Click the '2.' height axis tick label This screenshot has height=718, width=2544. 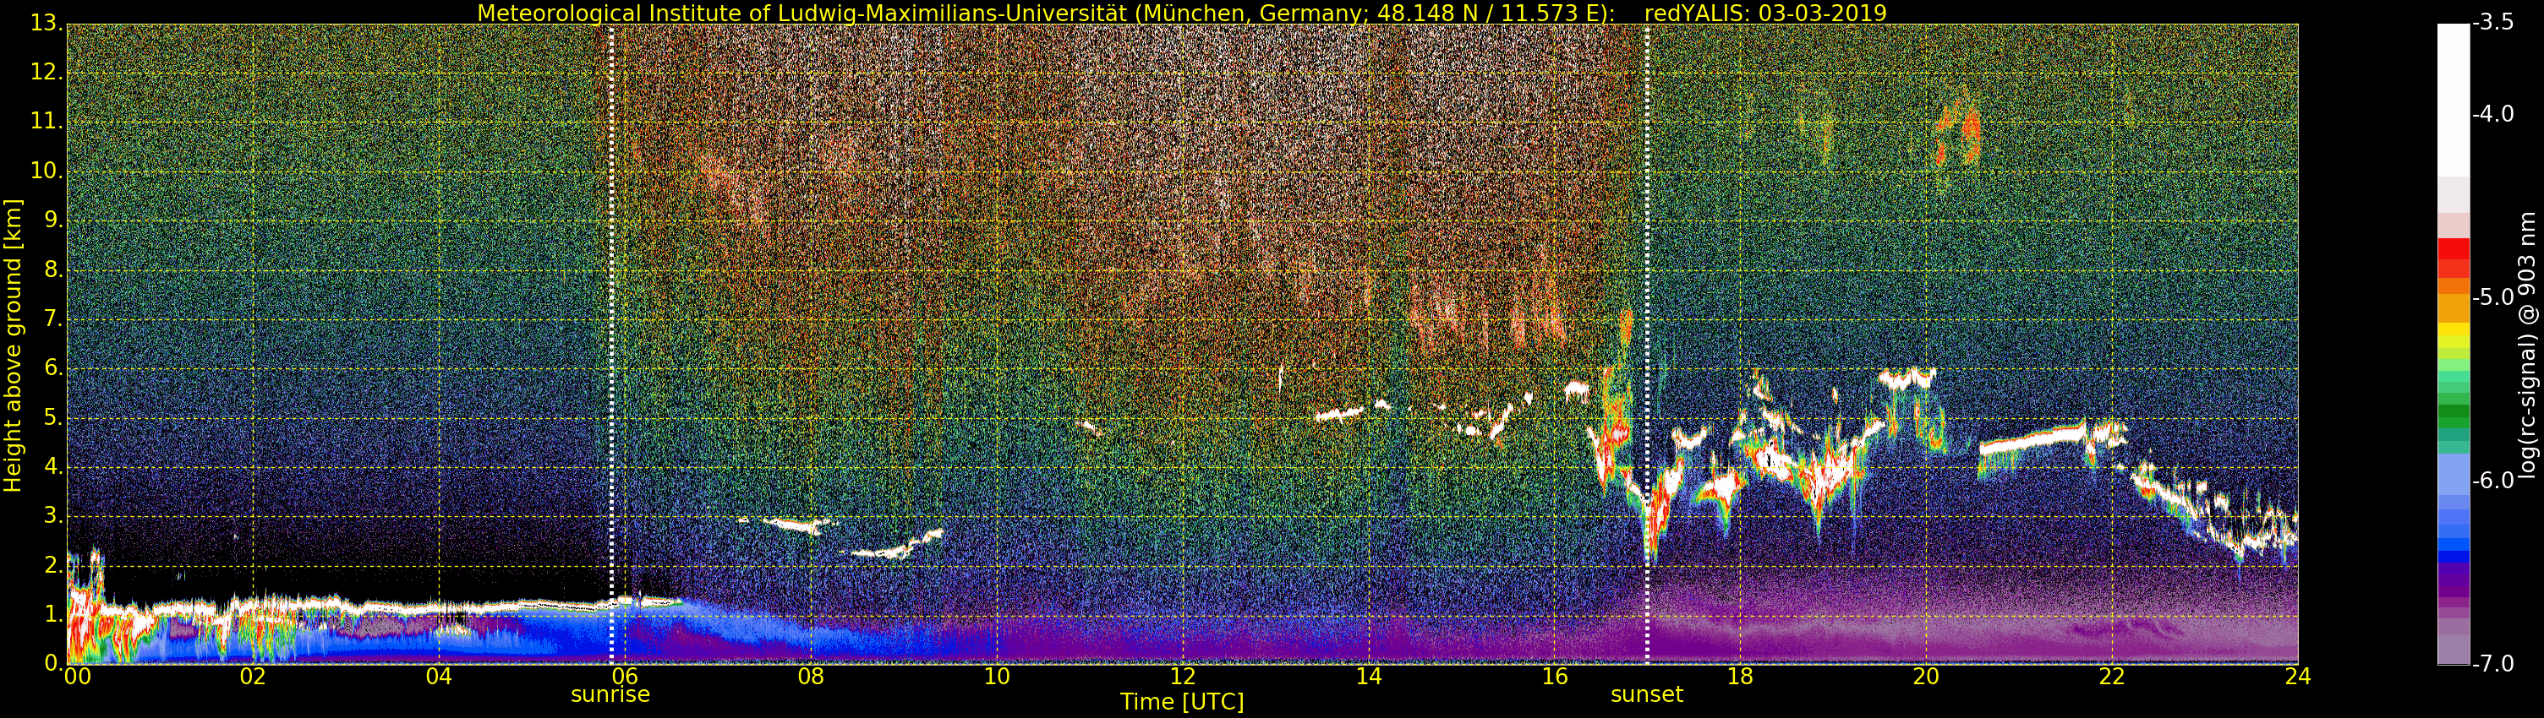pyautogui.click(x=53, y=566)
